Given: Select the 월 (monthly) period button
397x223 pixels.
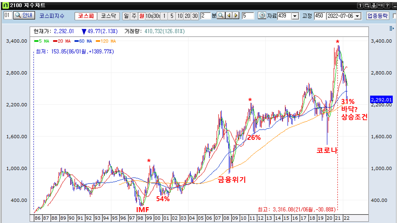Looking at the screenshot, I should pos(141,16).
